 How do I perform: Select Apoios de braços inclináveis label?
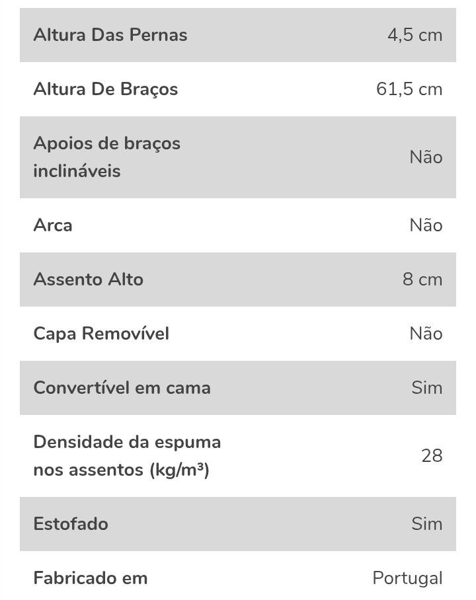[107, 157]
